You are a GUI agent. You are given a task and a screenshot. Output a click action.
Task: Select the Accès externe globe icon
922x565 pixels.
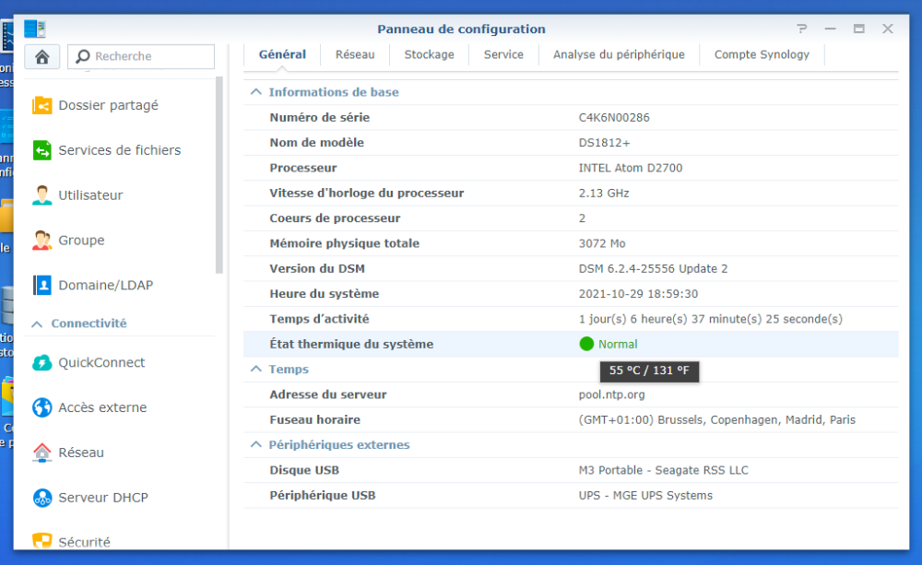click(41, 407)
